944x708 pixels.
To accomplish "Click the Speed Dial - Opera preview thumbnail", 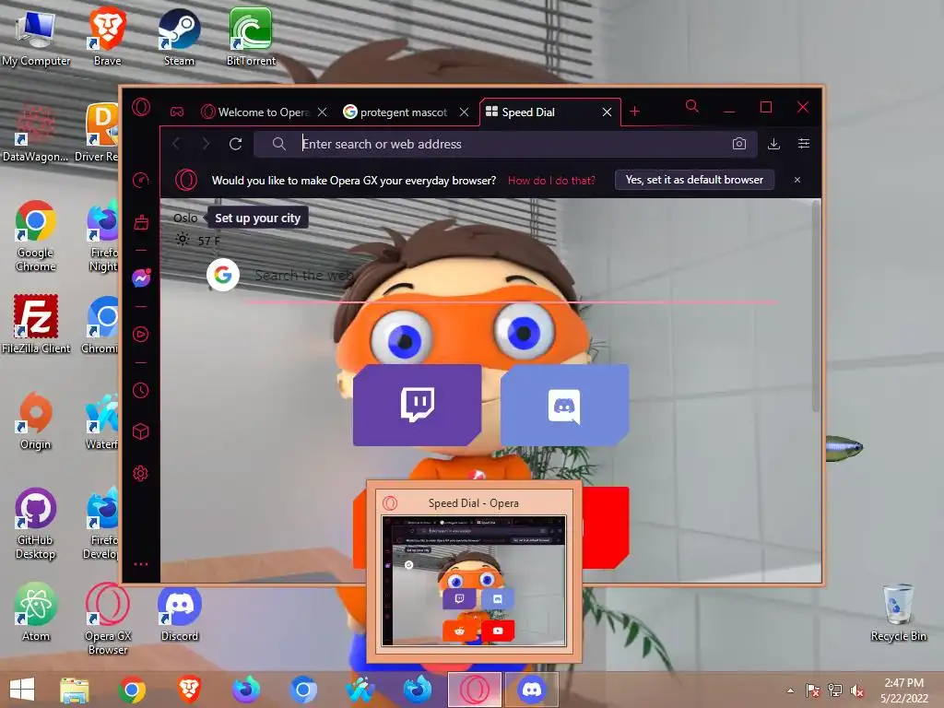I will click(474, 581).
